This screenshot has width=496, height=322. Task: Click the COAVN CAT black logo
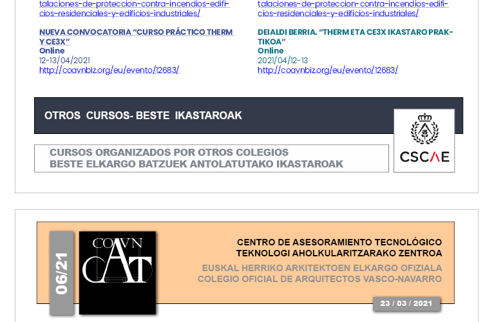click(117, 273)
